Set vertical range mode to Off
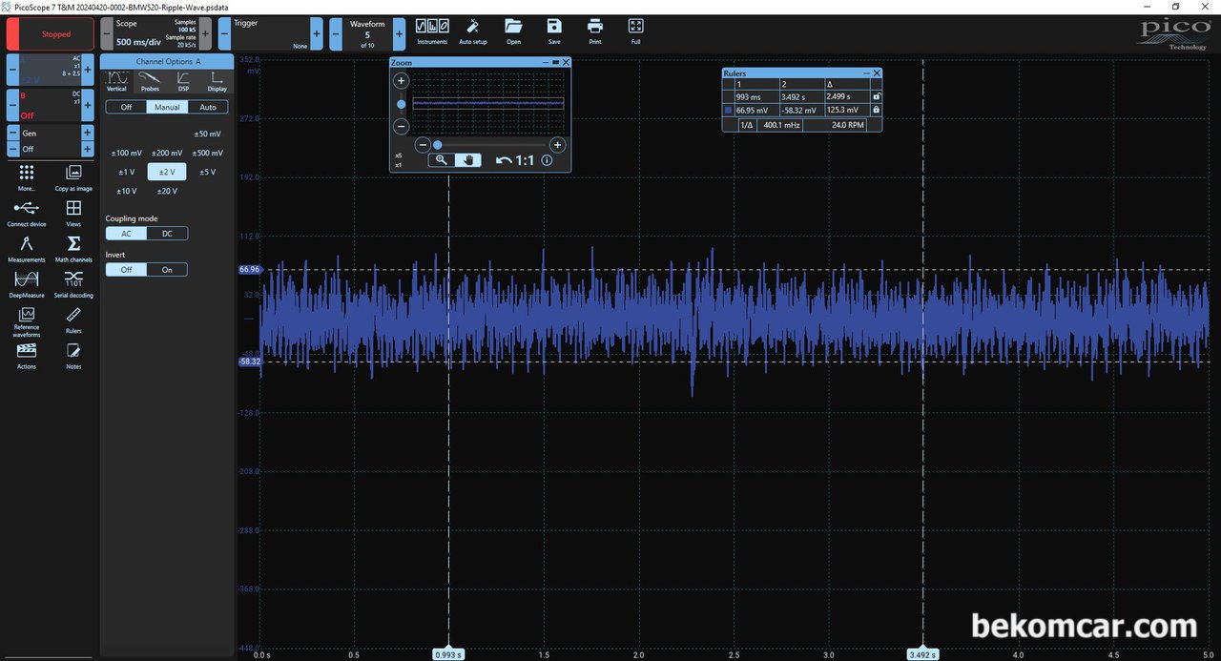Screen dimensions: 1221x661 tap(126, 107)
